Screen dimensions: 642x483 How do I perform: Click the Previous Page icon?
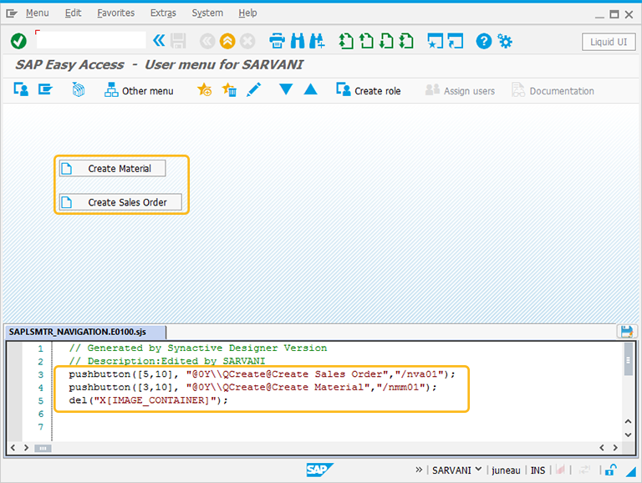[366, 41]
